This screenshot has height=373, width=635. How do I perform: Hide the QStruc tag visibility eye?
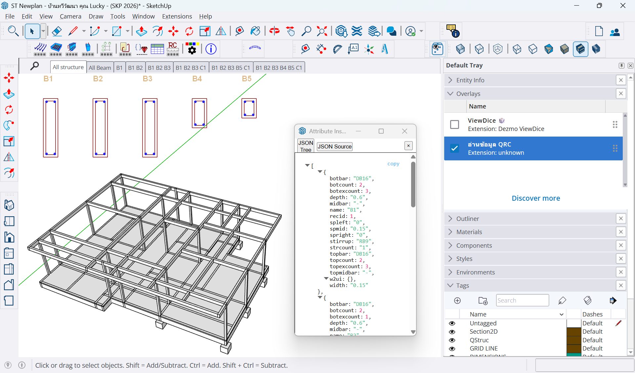tap(452, 340)
